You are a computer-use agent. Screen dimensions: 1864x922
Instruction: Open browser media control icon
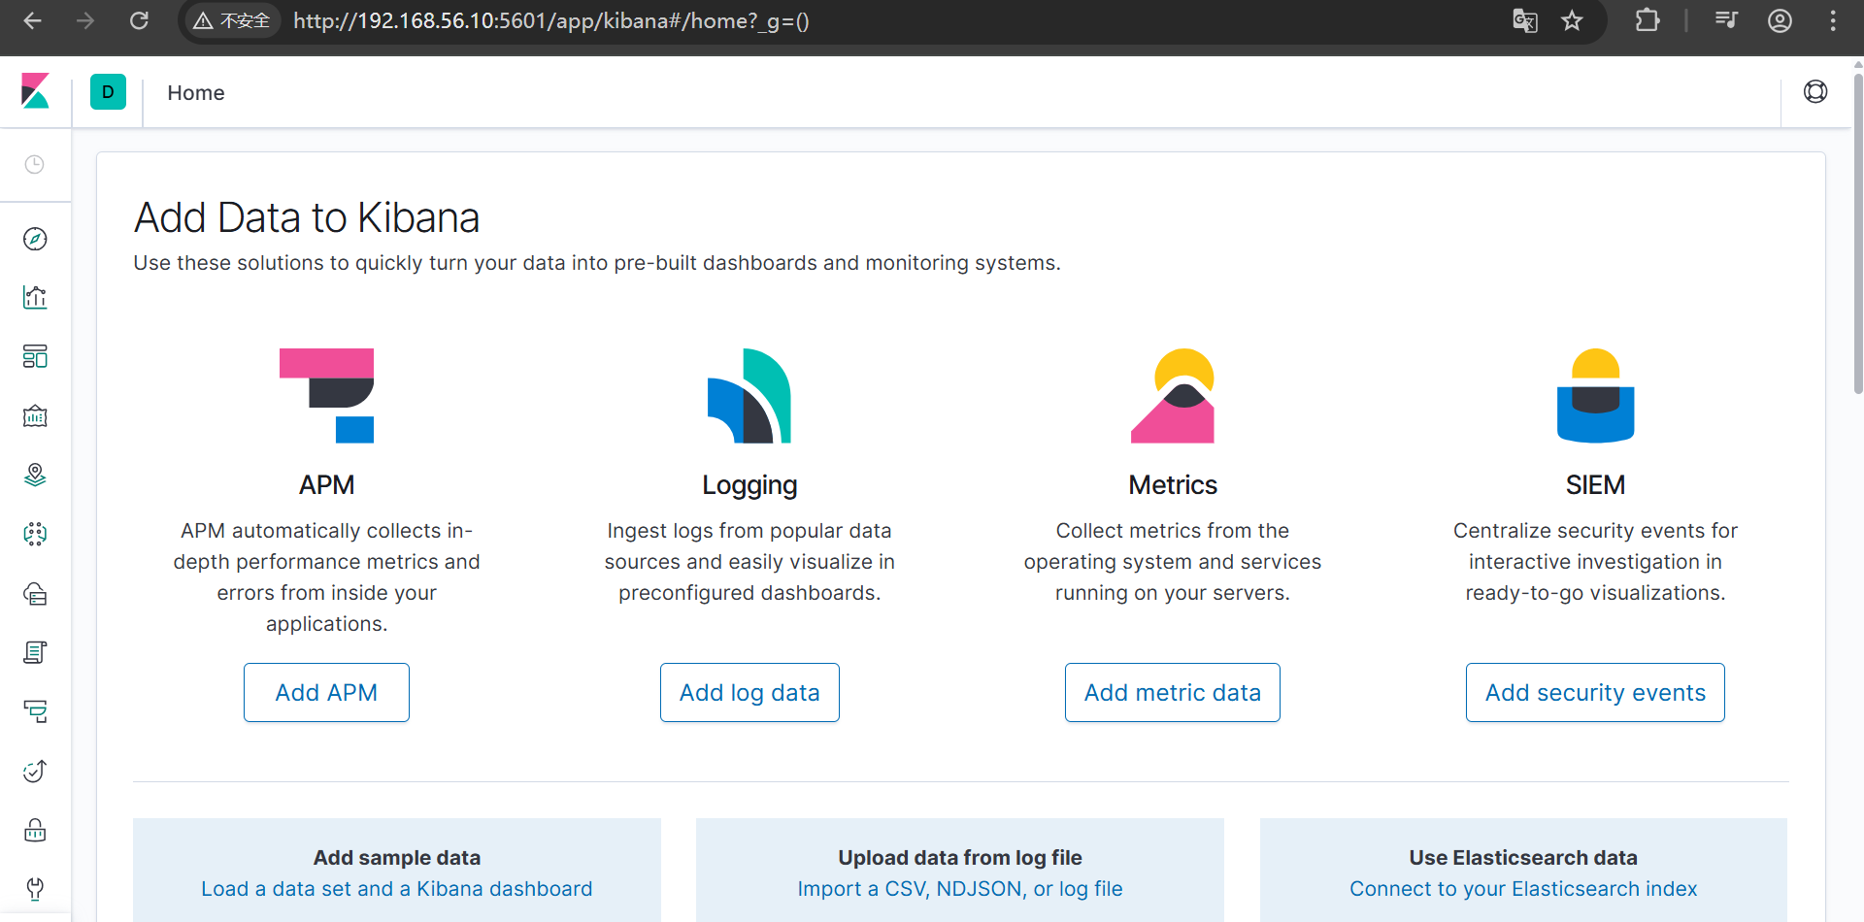click(x=1726, y=20)
